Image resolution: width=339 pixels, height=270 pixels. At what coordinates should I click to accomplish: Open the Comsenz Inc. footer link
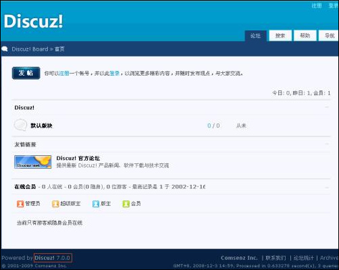tap(239, 258)
